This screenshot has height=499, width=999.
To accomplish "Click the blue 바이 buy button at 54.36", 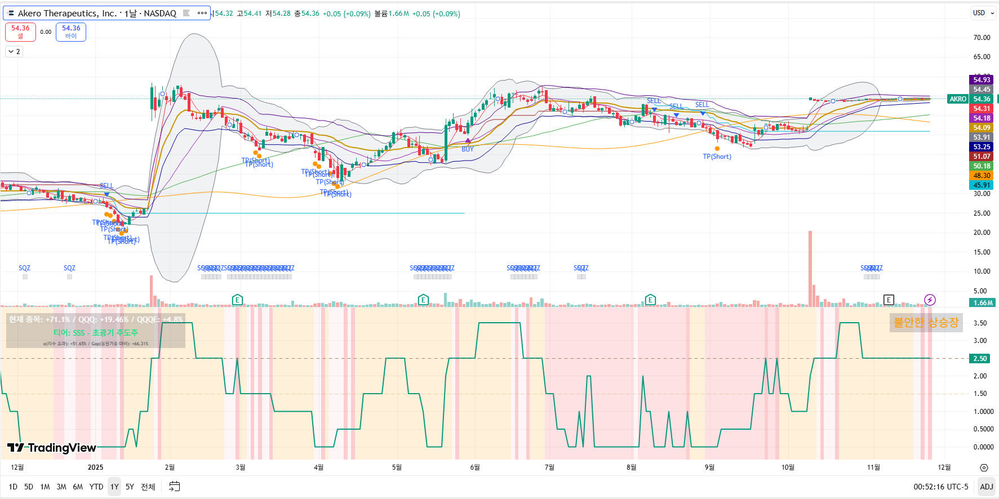I will [71, 32].
